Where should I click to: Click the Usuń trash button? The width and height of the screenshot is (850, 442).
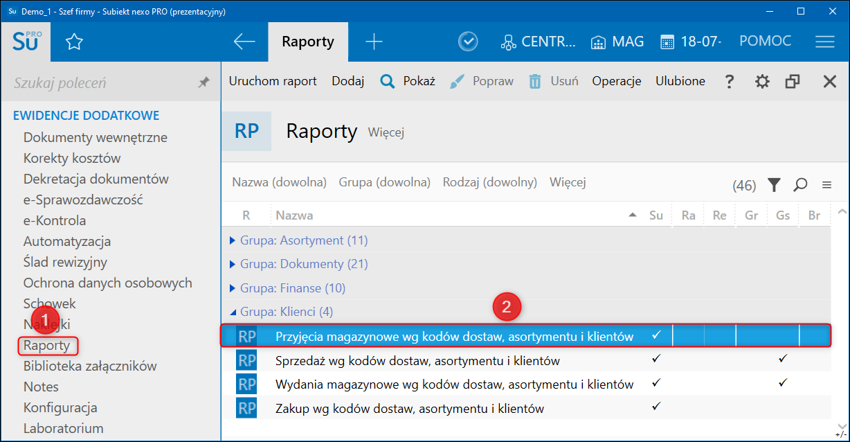(x=554, y=81)
